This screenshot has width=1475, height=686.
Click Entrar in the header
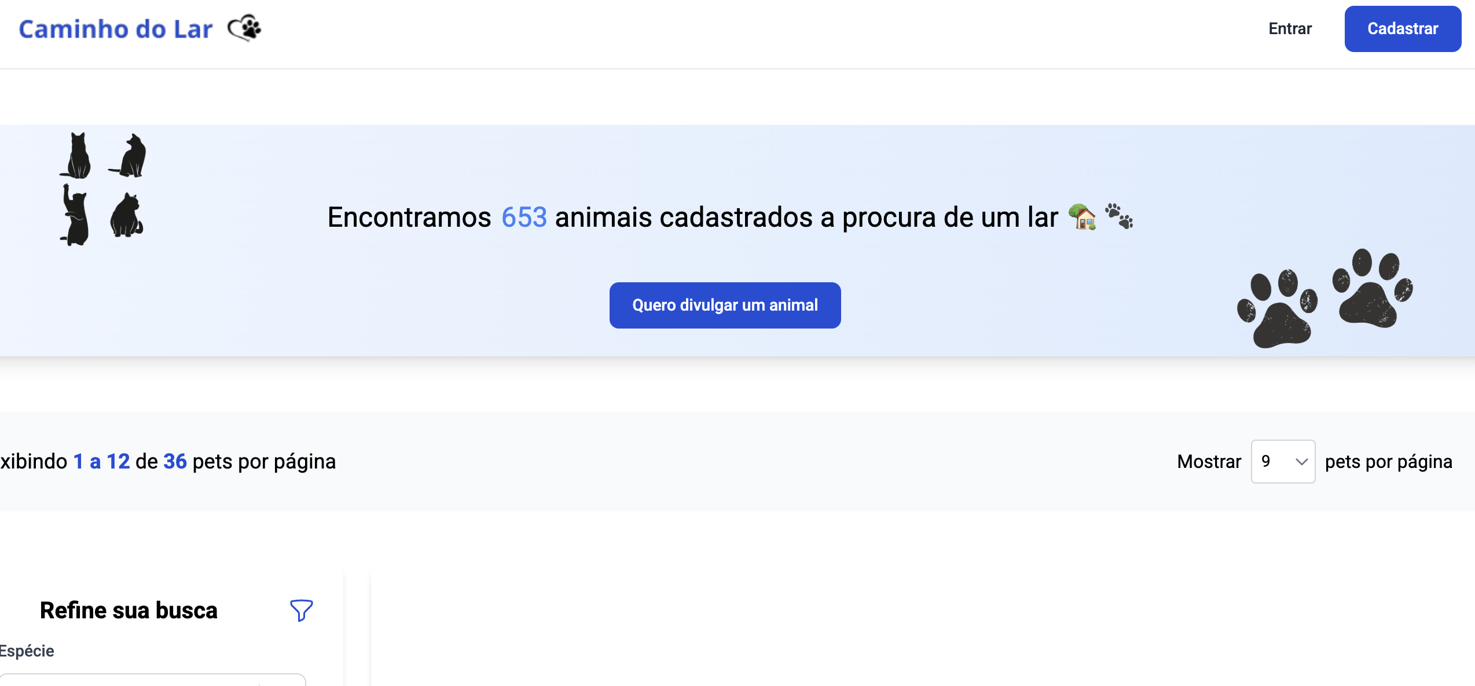[1290, 28]
